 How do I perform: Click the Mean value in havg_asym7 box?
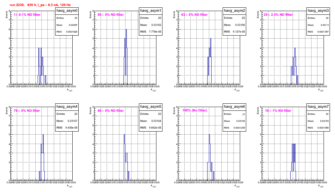coord(325,121)
